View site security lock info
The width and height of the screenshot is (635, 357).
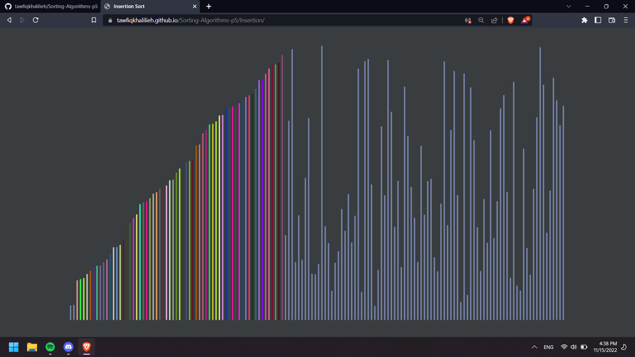pyautogui.click(x=110, y=20)
